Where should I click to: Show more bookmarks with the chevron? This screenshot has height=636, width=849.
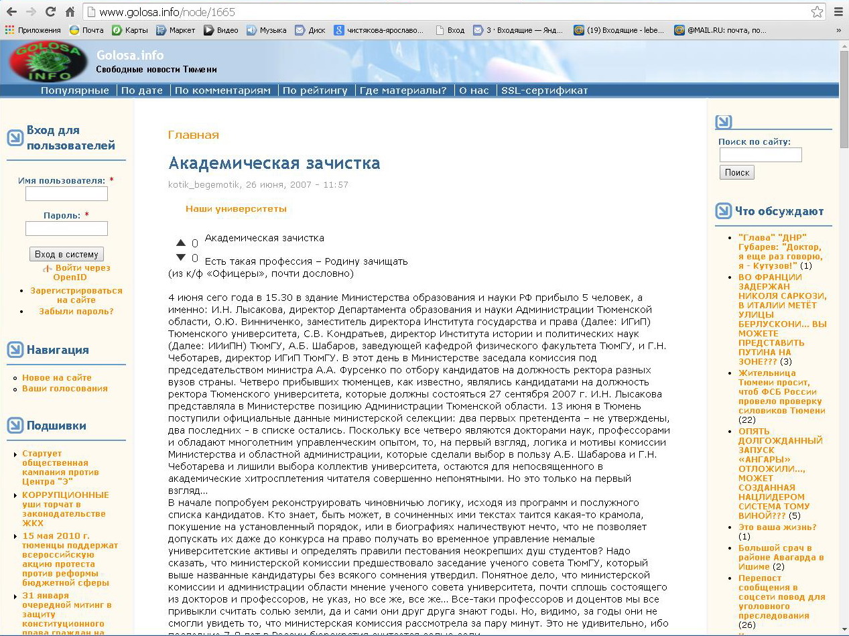[838, 30]
